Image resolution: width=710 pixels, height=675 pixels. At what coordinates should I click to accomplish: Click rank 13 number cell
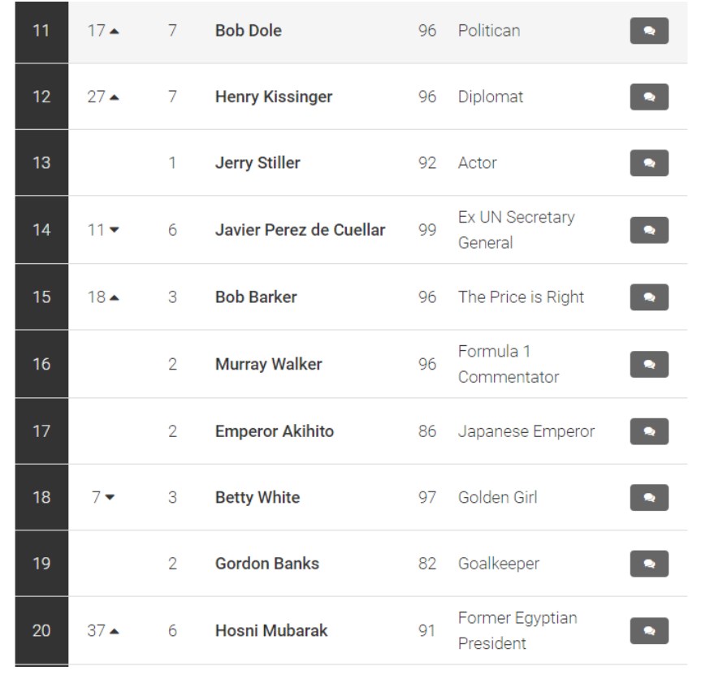[x=41, y=163]
